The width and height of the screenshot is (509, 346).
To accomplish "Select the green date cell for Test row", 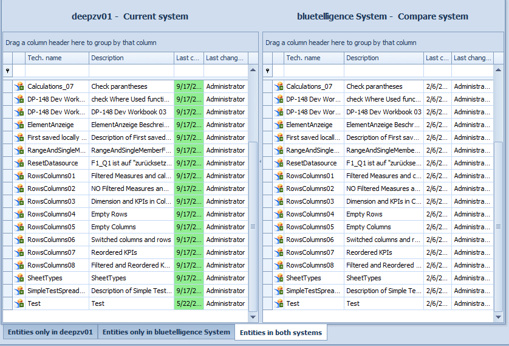I will coord(189,303).
